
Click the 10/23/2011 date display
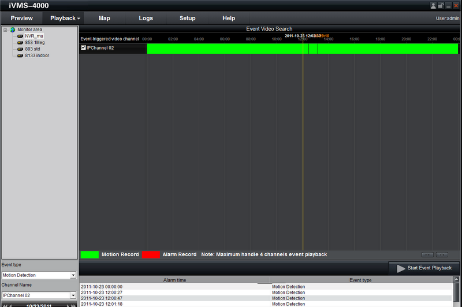(39, 305)
